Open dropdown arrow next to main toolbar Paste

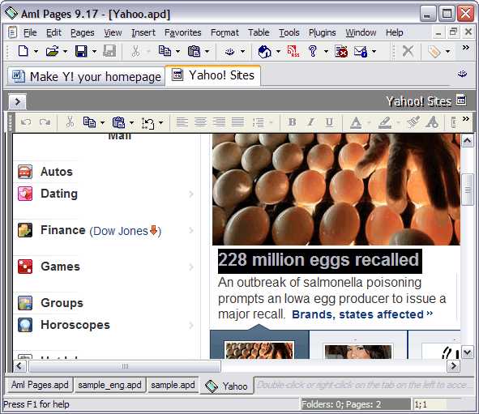[207, 51]
